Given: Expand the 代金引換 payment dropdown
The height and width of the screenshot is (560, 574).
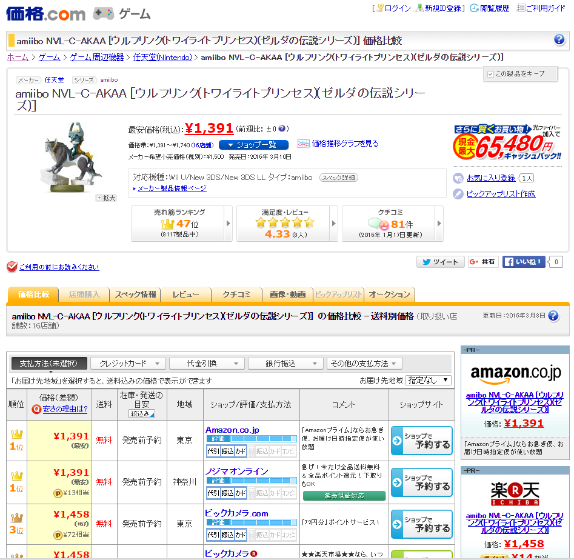Looking at the screenshot, I should pos(207,364).
